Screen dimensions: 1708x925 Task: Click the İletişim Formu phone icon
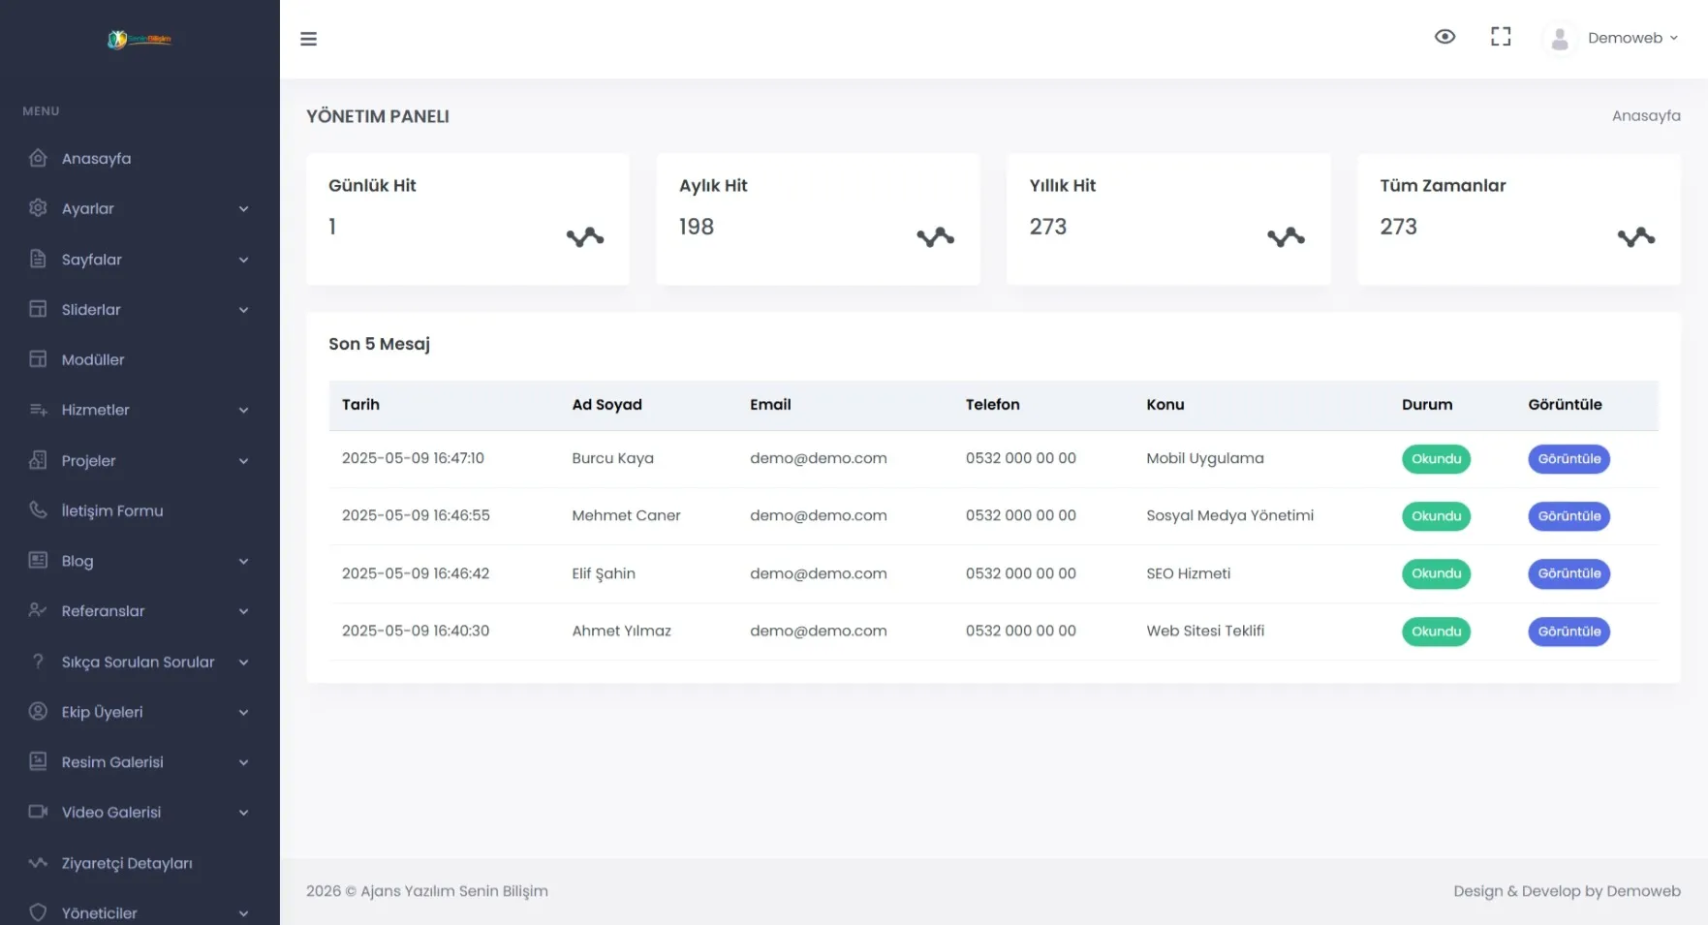pyautogui.click(x=38, y=509)
